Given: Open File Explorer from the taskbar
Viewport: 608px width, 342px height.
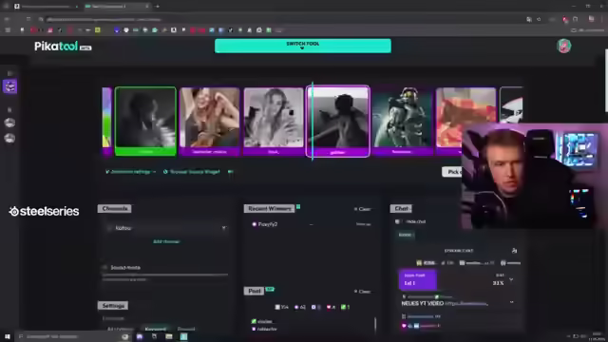Looking at the screenshot, I should click(169, 336).
